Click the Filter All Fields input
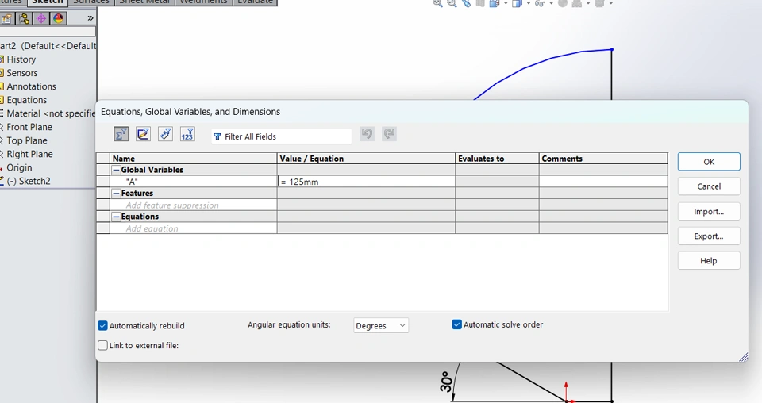This screenshot has width=762, height=403. click(x=281, y=137)
